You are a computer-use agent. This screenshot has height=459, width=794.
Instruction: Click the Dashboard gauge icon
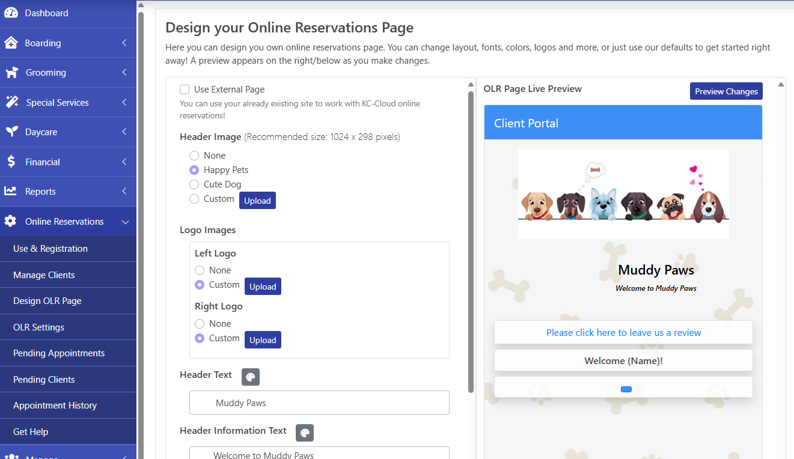[x=11, y=13]
